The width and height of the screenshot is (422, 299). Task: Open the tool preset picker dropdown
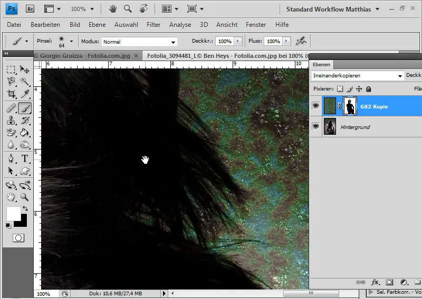(x=27, y=41)
